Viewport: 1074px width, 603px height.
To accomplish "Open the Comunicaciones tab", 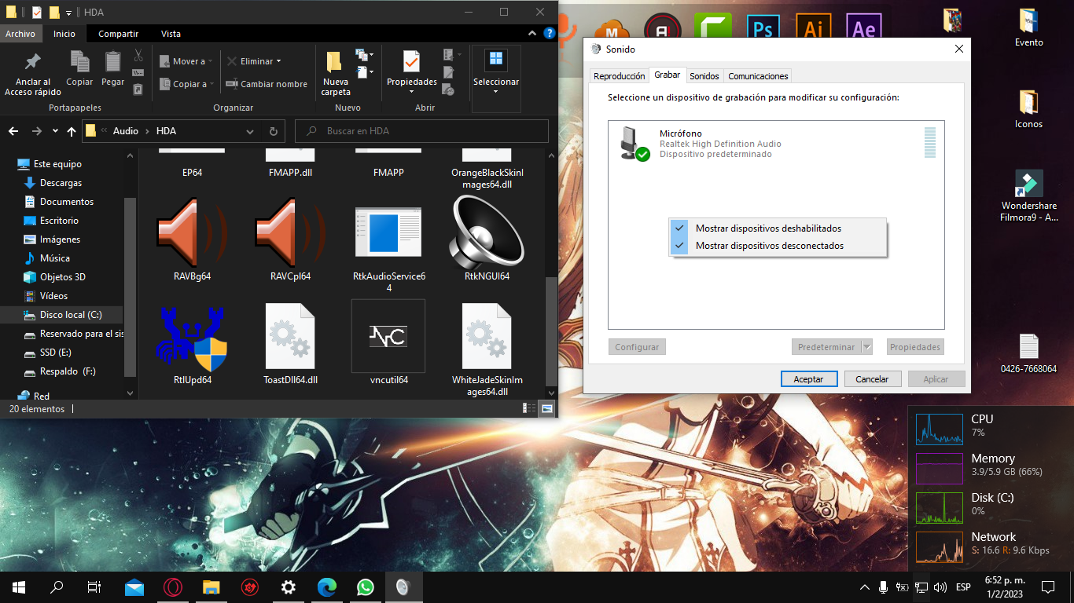I will pos(758,76).
